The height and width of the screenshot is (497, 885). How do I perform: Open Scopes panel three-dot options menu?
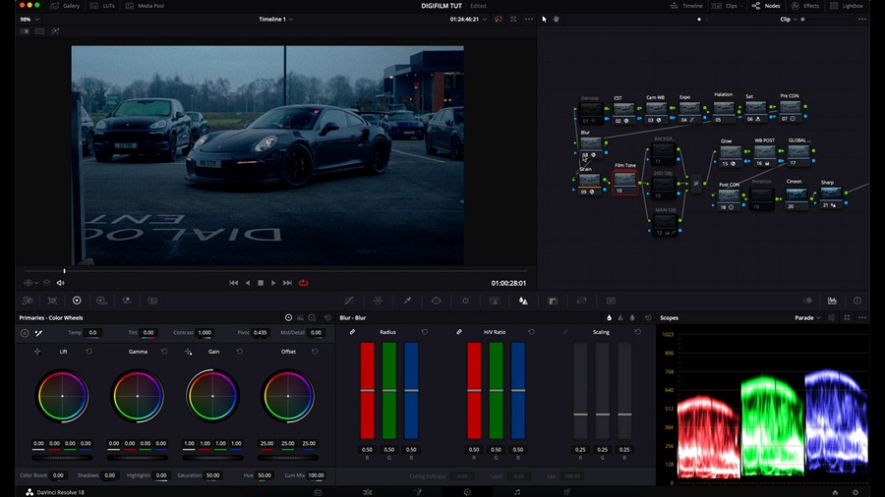861,318
